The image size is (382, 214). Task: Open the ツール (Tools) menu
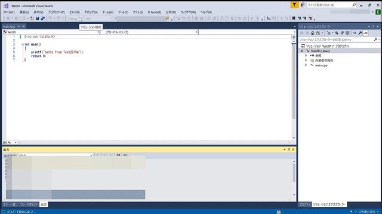pos(123,12)
